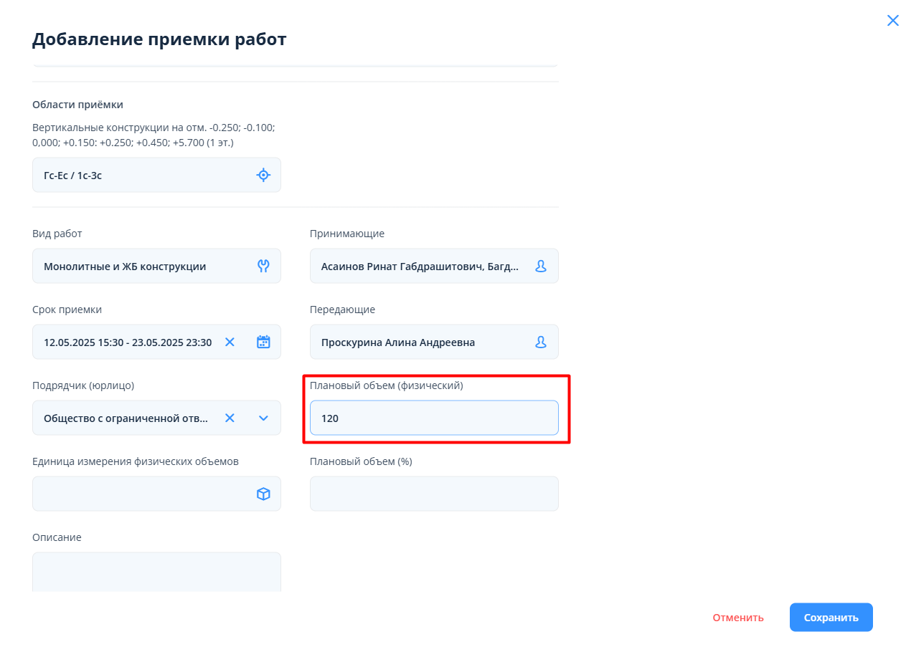906x647 pixels.
Task: Click the person icon in Передающие field
Action: pos(541,342)
